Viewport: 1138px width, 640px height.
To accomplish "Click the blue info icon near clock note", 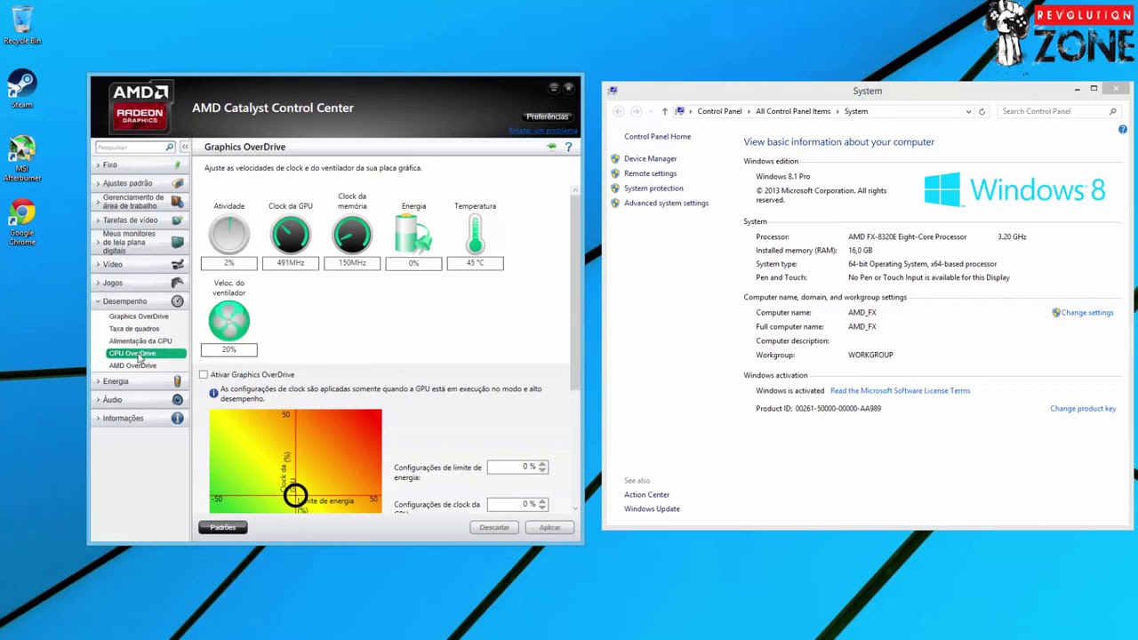I will click(x=213, y=393).
